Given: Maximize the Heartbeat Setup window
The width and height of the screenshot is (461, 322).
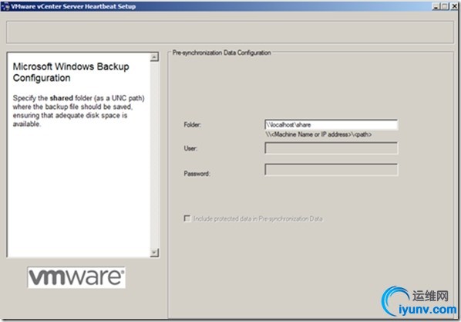Looking at the screenshot, I should [x=445, y=6].
